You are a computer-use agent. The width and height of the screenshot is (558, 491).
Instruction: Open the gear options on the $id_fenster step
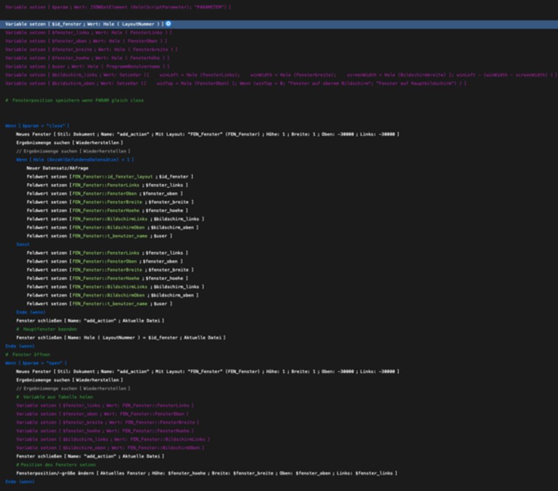169,24
